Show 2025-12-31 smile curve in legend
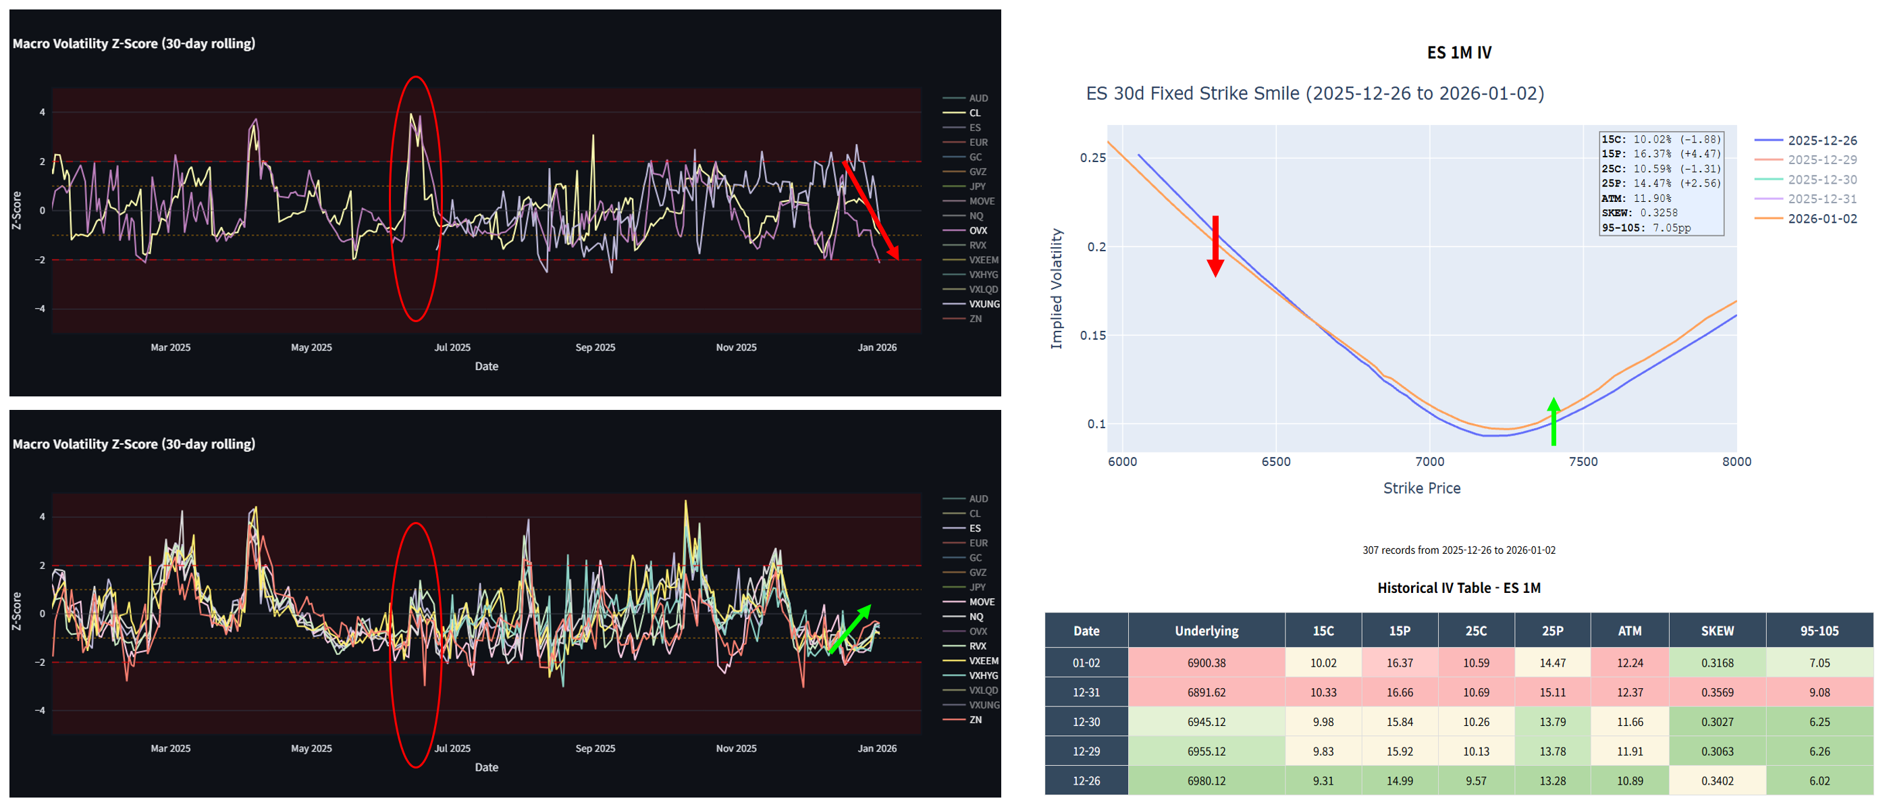Screen dimensions: 1885x807 point(1806,199)
